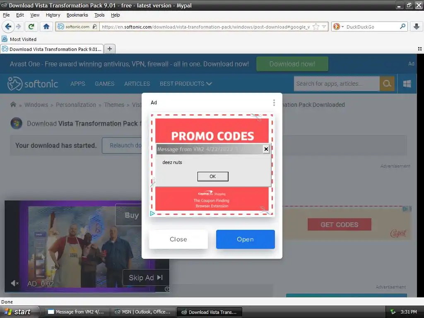The height and width of the screenshot is (318, 424).
Task: Click the GET CODES ad button
Action: coord(340,224)
